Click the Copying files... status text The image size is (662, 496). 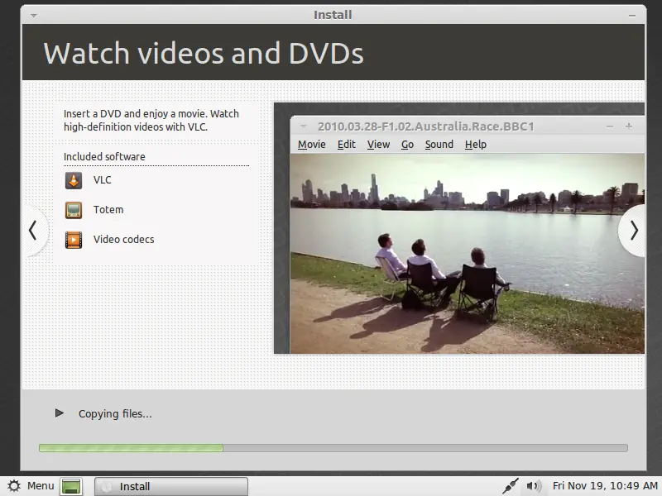(115, 414)
